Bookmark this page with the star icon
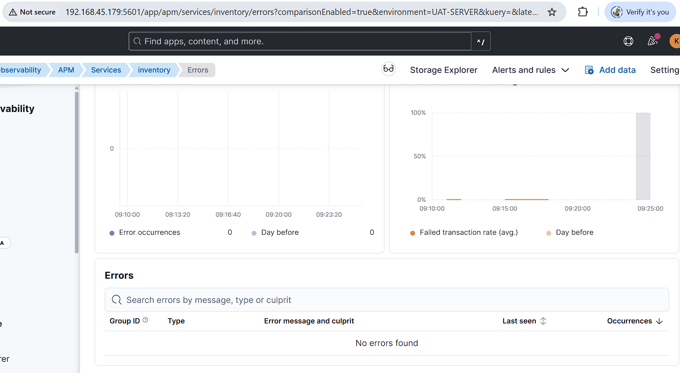The height and width of the screenshot is (373, 680). pyautogui.click(x=552, y=12)
